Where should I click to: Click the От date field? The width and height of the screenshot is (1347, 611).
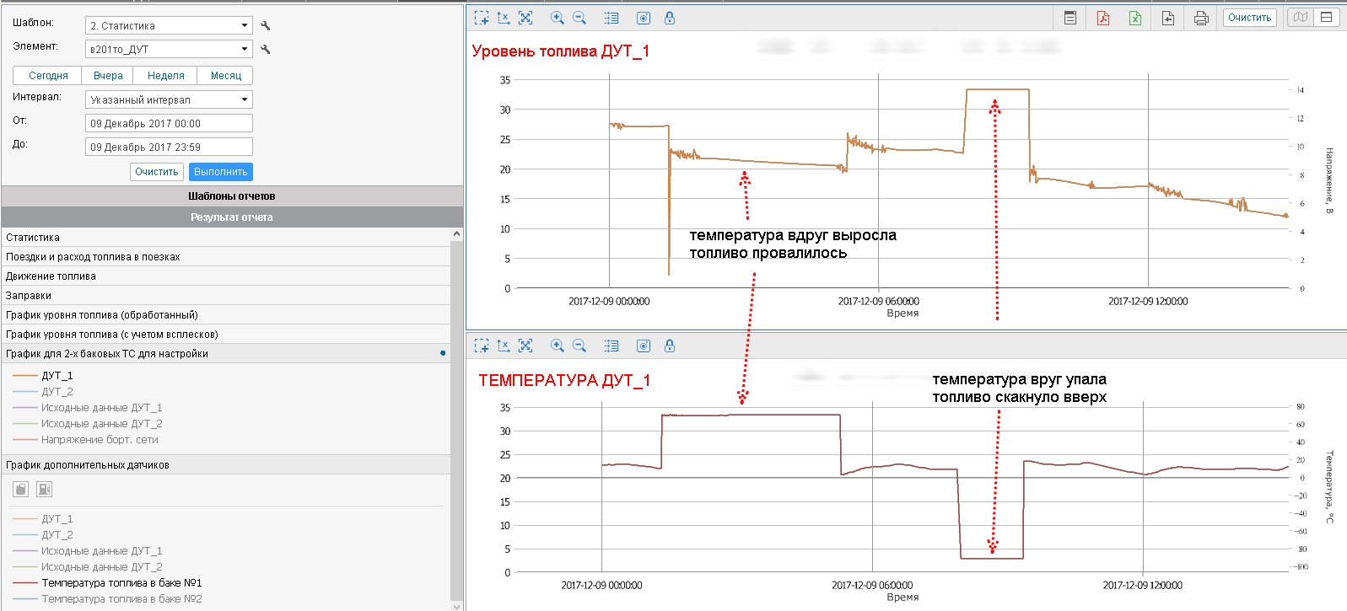[x=169, y=123]
